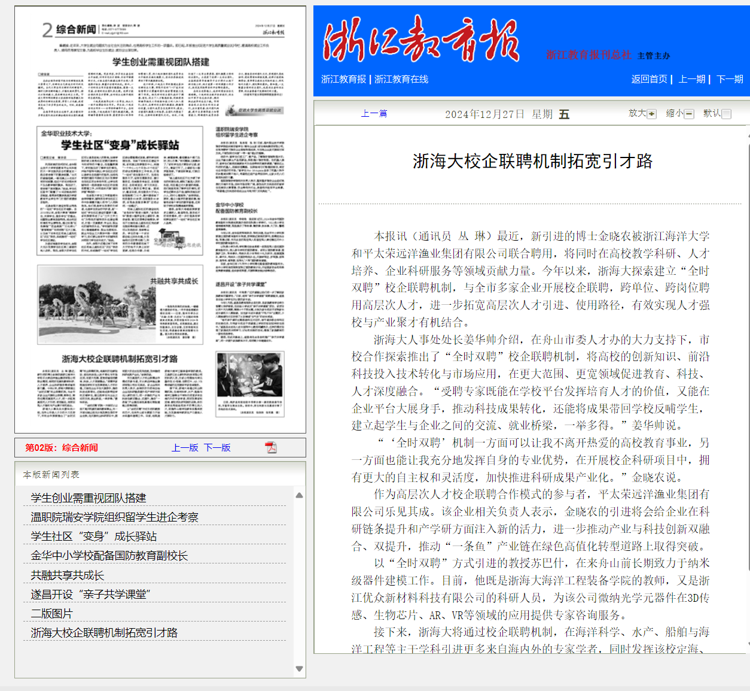Click the 浙江教育报 masthead logo
Viewport: 750px width, 691px height.
[420, 40]
